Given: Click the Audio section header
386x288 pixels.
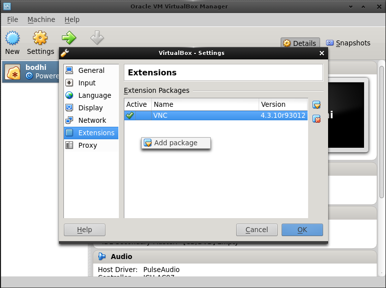Looking at the screenshot, I should pyautogui.click(x=235, y=257).
